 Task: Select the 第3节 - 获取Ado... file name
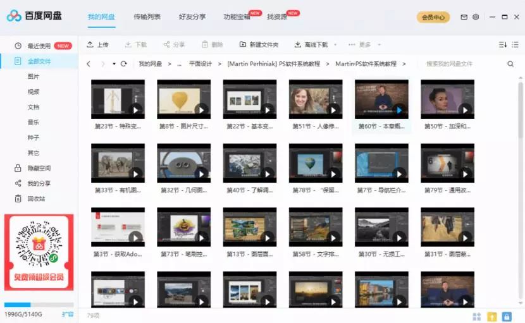point(118,254)
